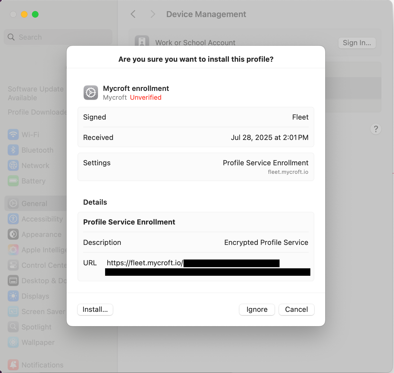Click the help question mark button

(376, 129)
